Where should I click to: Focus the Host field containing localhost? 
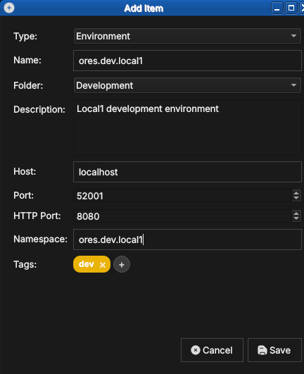point(187,172)
